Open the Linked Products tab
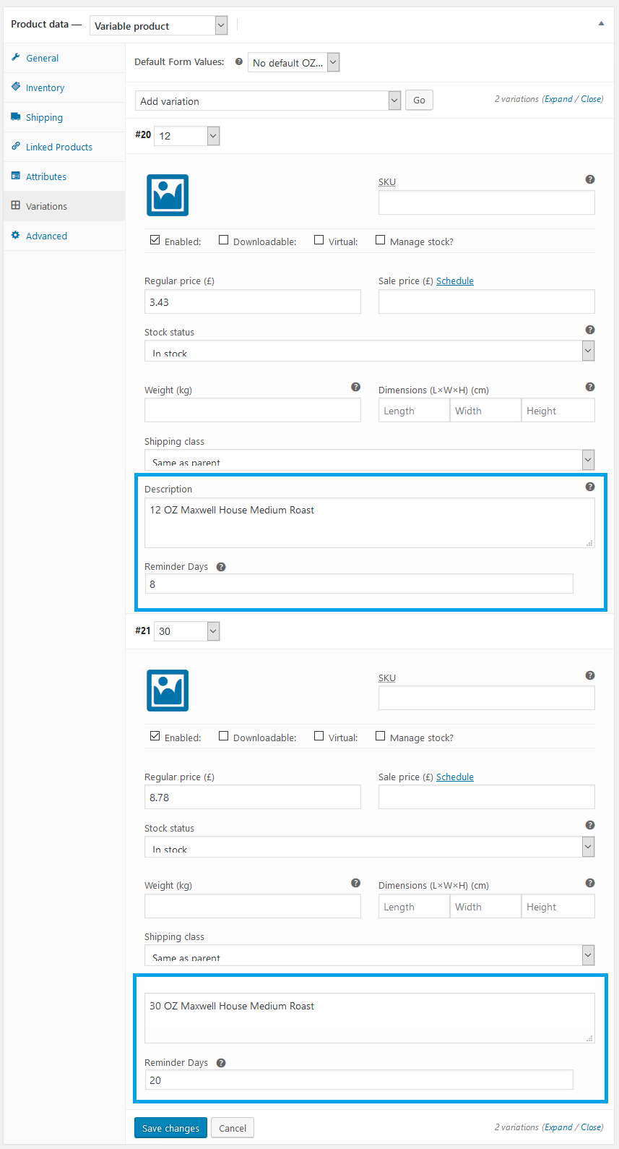Image resolution: width=619 pixels, height=1149 pixels. click(x=59, y=147)
